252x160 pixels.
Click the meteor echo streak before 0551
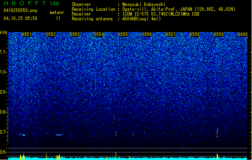tap(23, 135)
